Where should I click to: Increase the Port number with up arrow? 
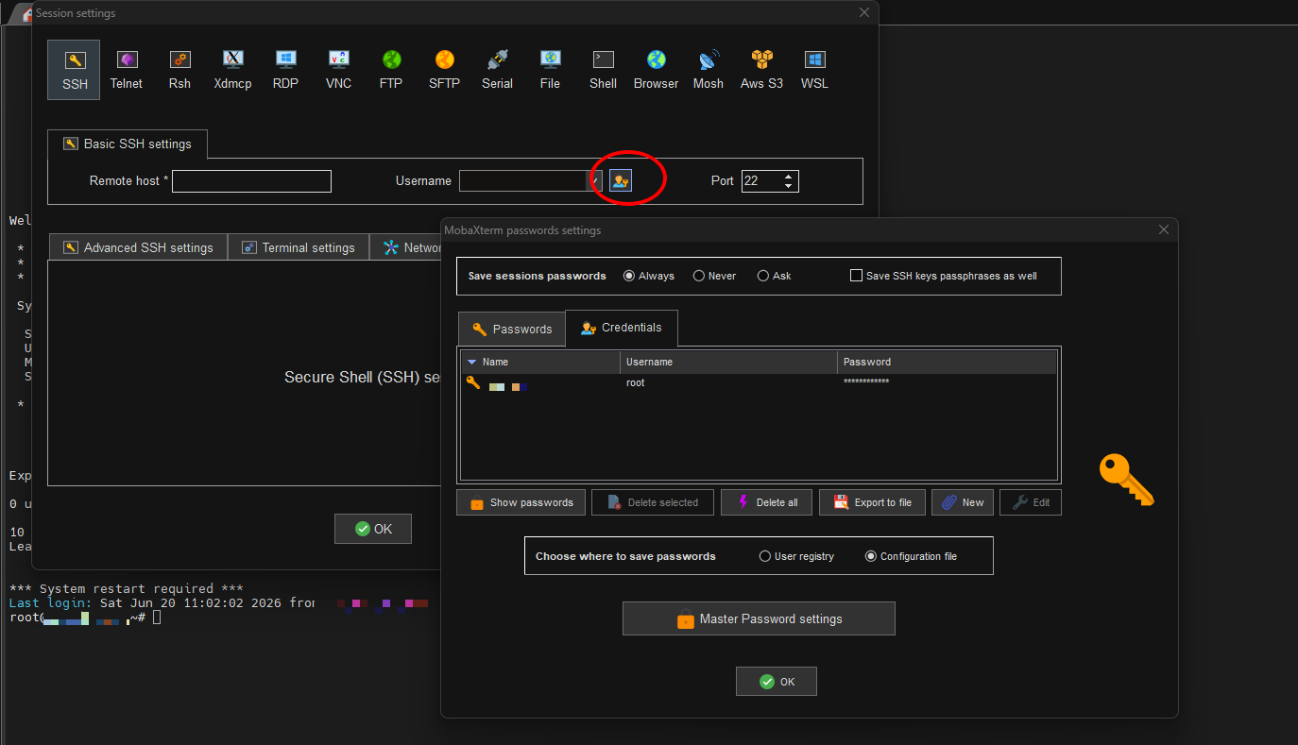[x=789, y=176]
